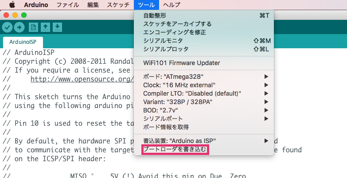Open the 編集 menu
The width and height of the screenshot is (347, 178).
click(x=93, y=5)
